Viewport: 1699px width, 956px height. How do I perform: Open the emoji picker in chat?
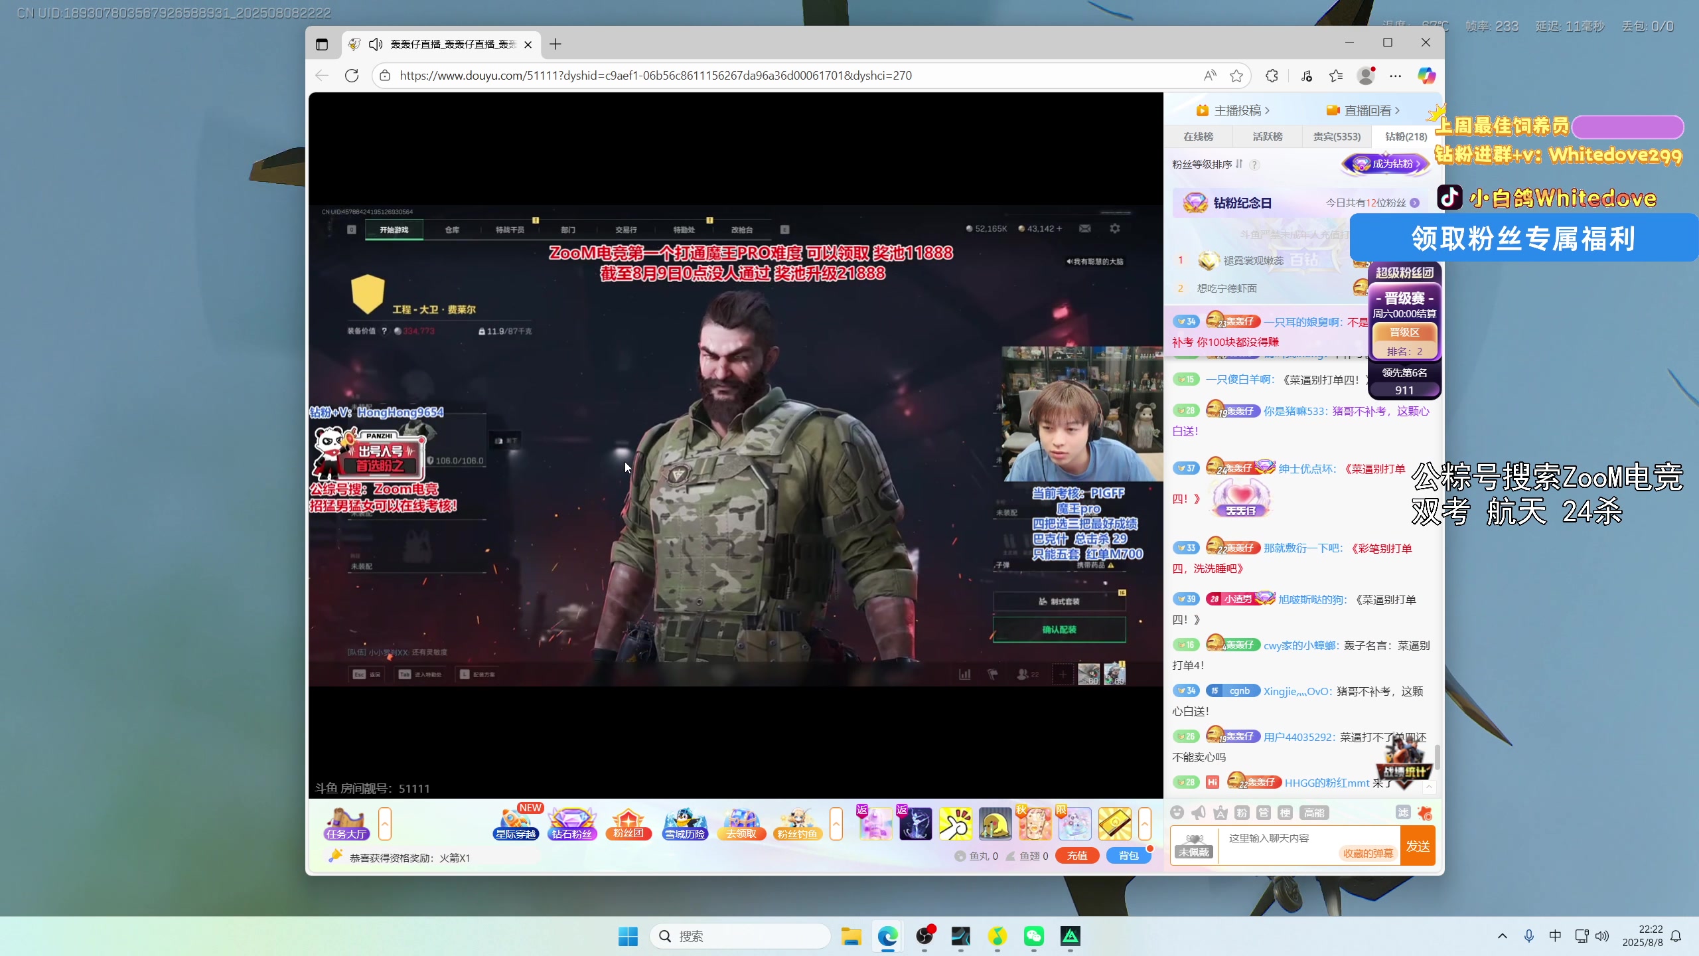pyautogui.click(x=1177, y=813)
